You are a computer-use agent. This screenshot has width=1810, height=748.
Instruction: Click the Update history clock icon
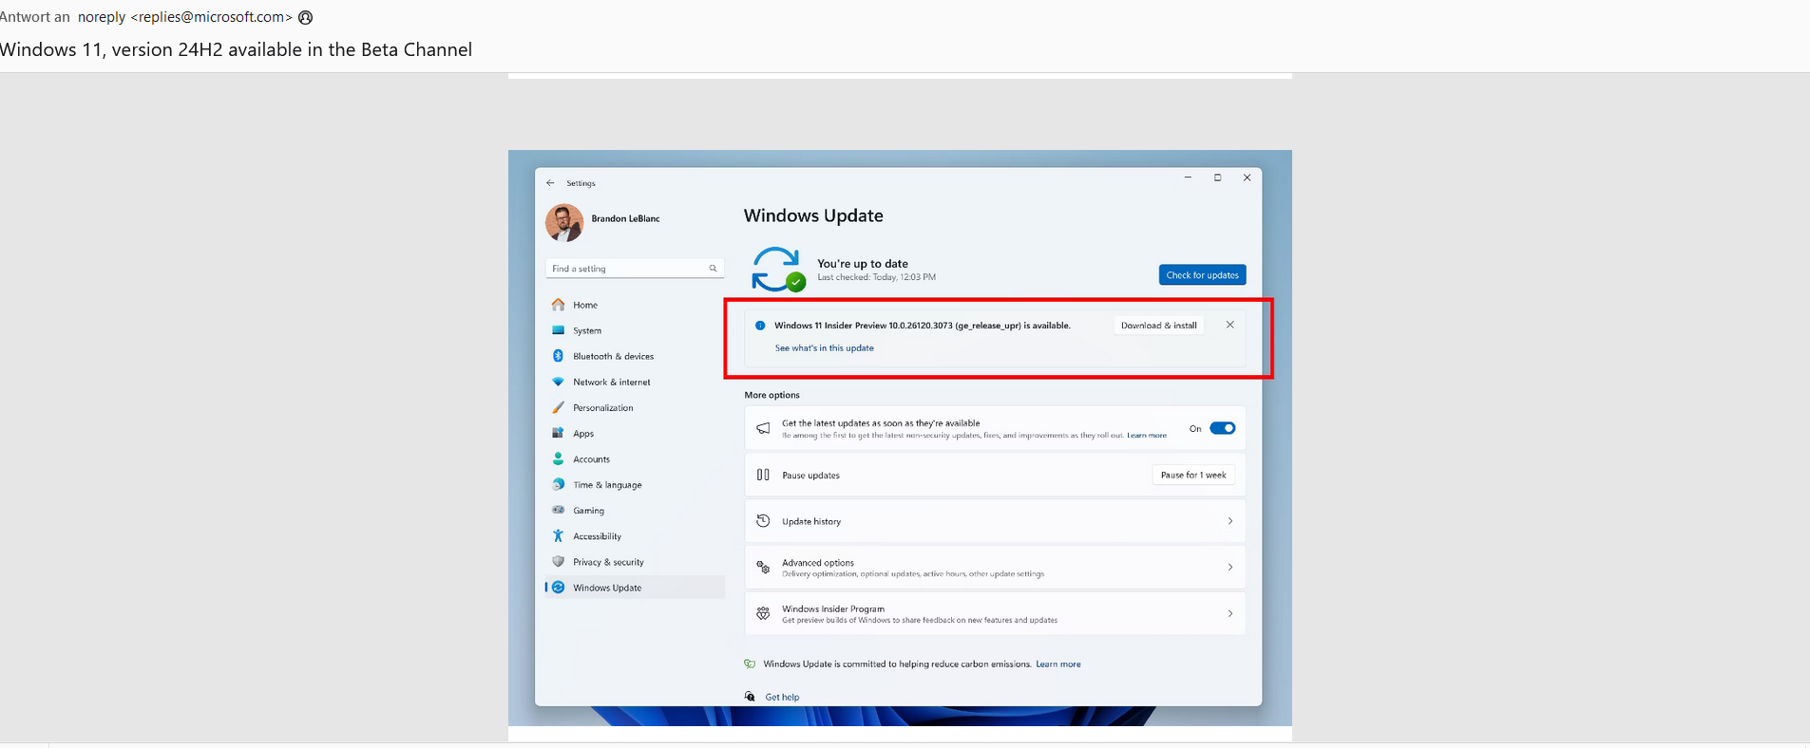click(763, 521)
